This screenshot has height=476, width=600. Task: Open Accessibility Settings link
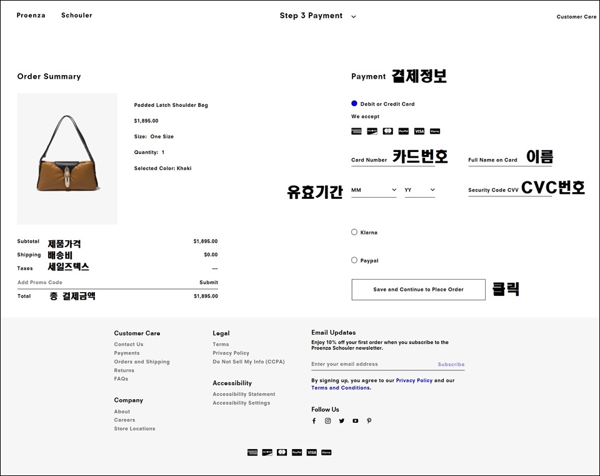241,403
